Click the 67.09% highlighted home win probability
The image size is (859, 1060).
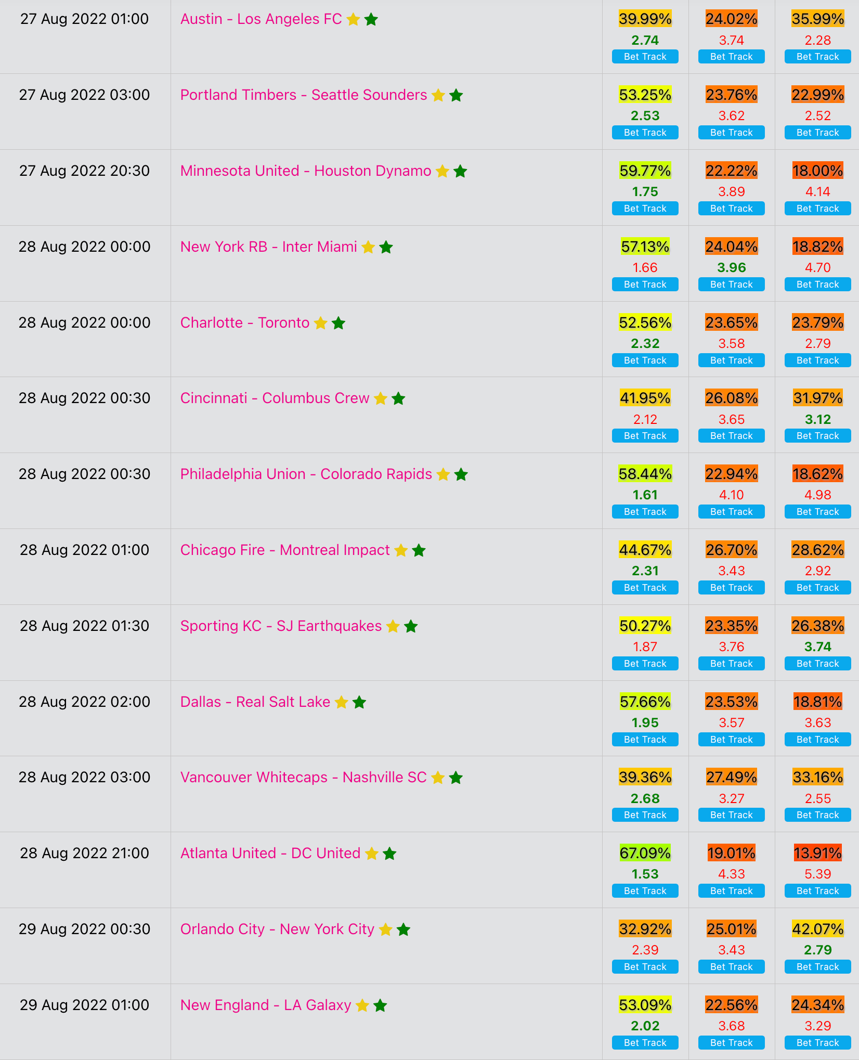(x=645, y=853)
